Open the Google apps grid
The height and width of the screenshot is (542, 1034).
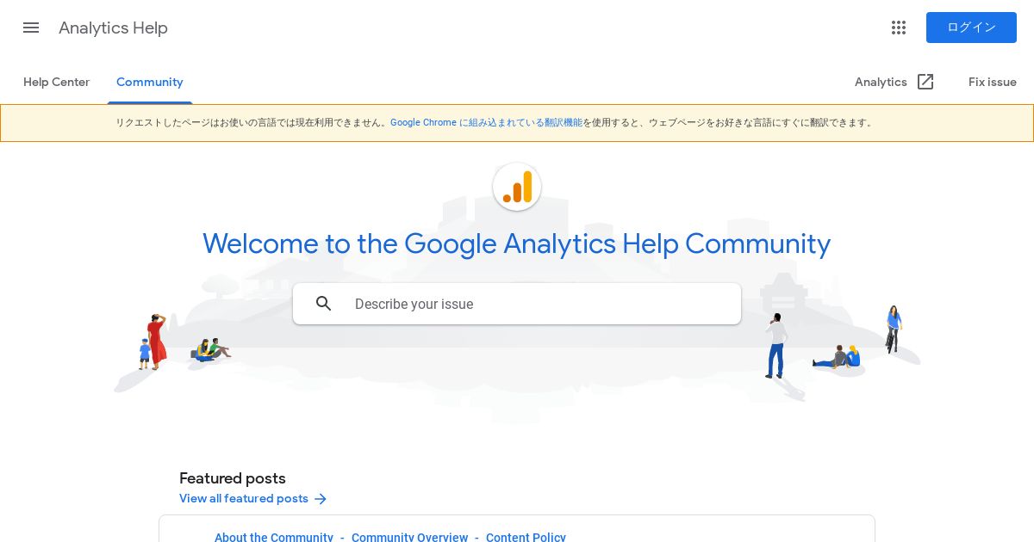point(899,28)
